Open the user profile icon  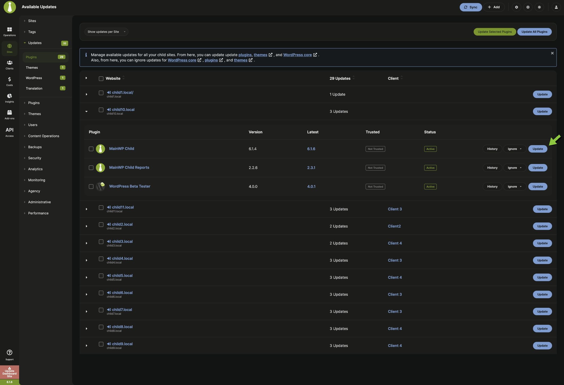556,7
